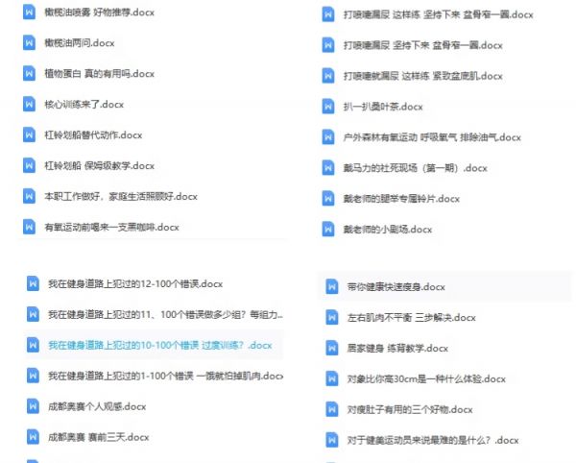
Task: Click the file name 扒一扒桑叶茶.docx
Action: (x=383, y=107)
